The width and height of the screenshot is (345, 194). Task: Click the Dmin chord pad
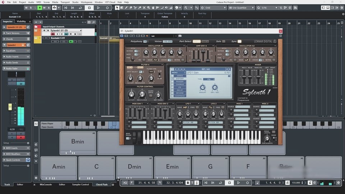pos(134,168)
